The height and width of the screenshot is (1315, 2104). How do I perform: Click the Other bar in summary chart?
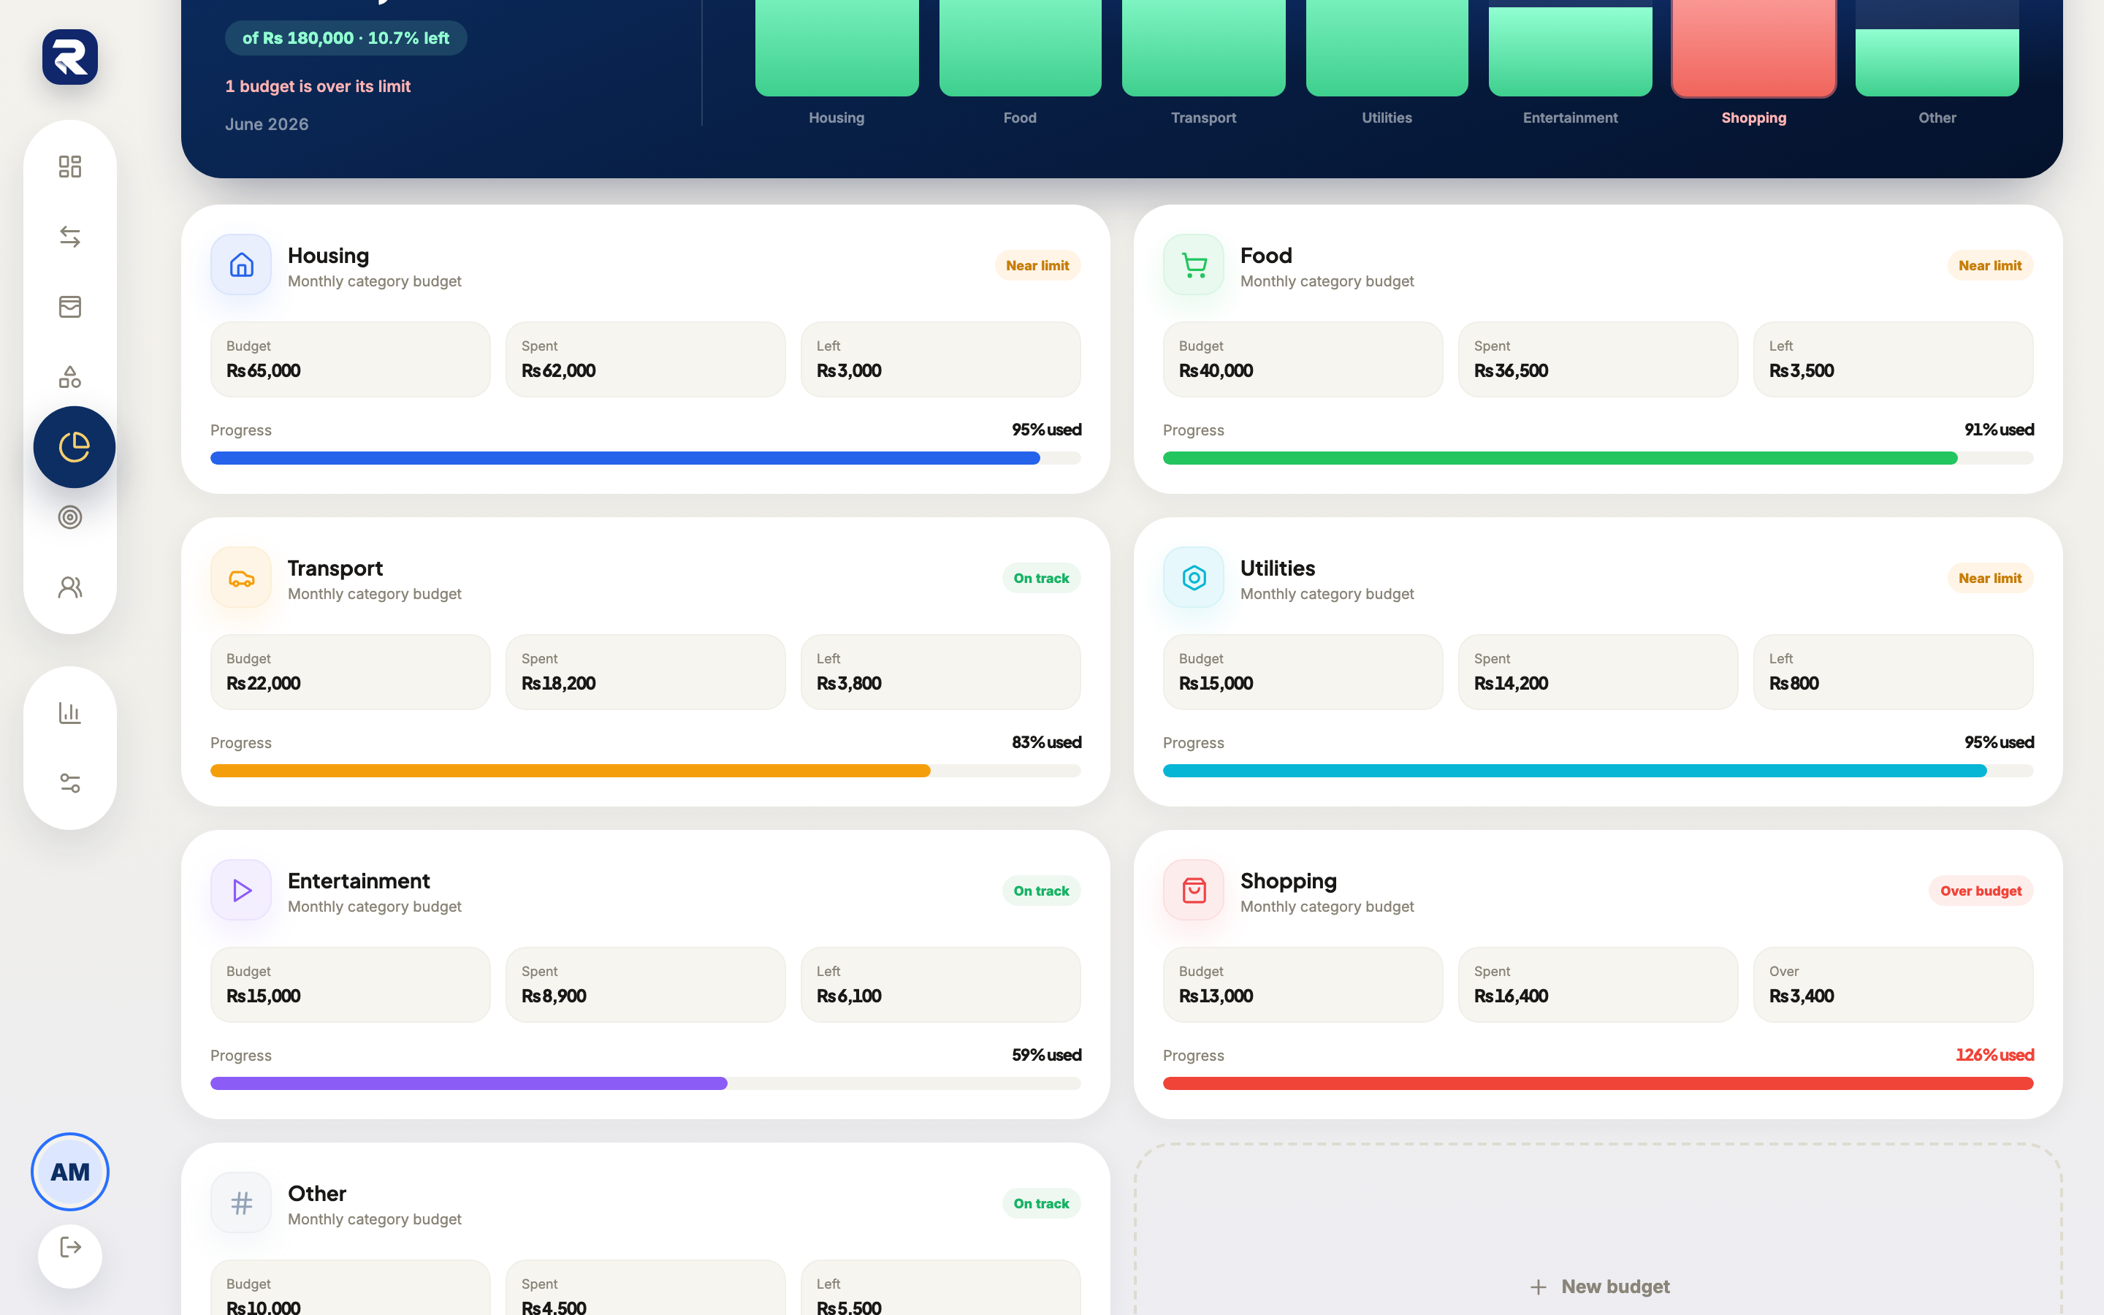(1937, 63)
